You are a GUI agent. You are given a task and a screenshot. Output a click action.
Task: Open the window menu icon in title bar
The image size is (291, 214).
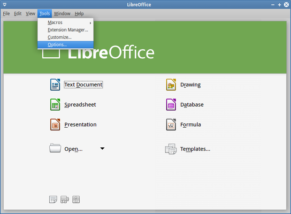[x=4, y=4]
